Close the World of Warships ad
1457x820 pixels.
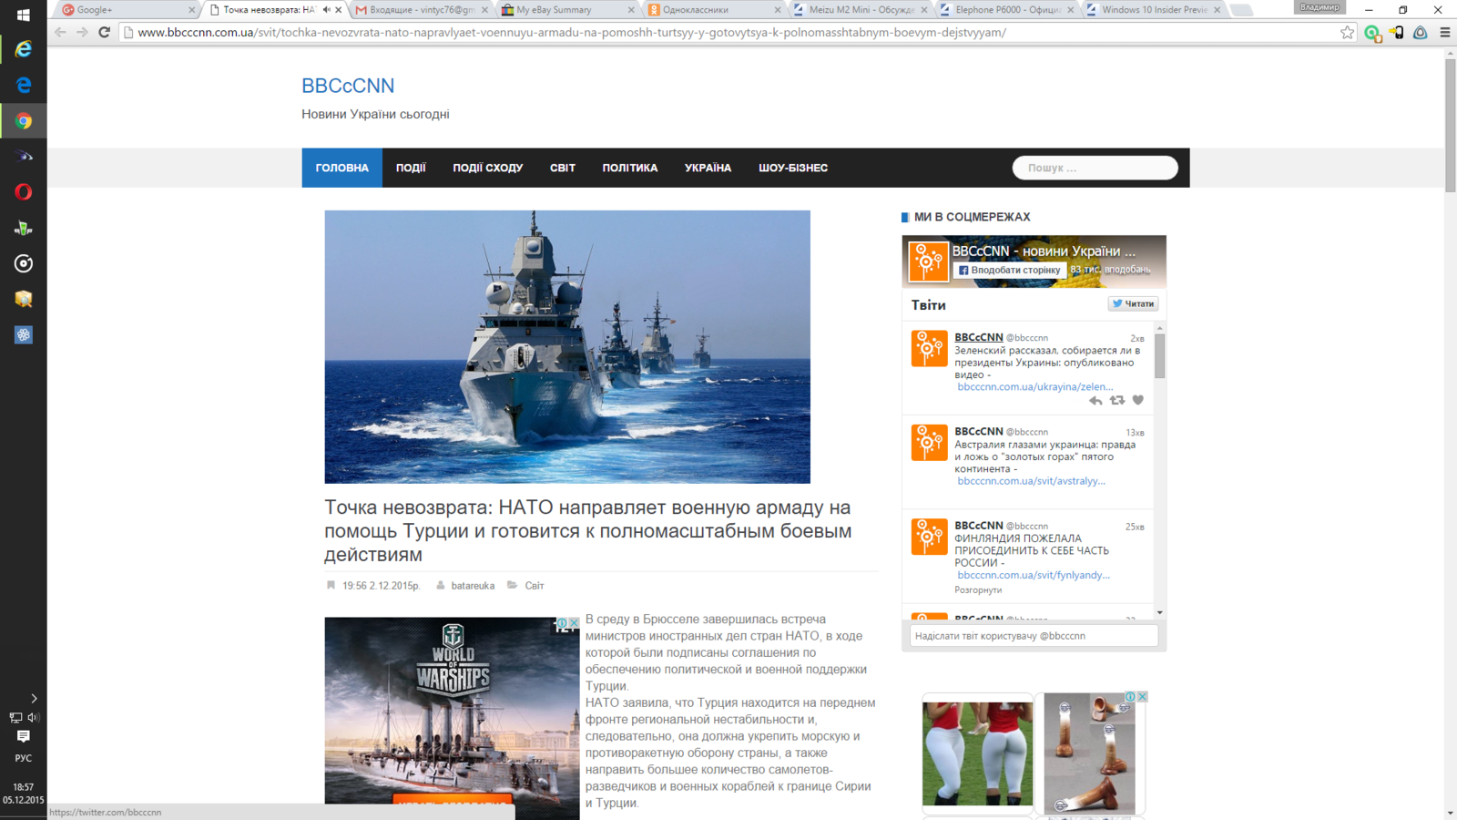click(x=574, y=623)
